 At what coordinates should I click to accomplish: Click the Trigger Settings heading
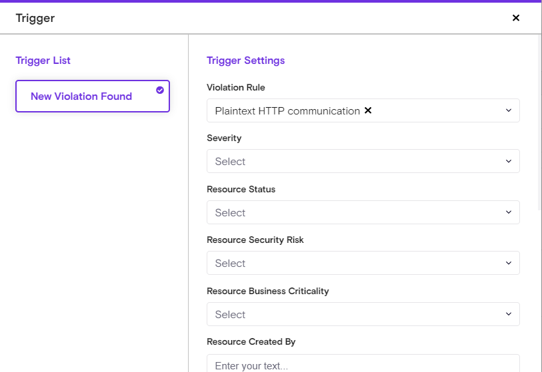[245, 61]
